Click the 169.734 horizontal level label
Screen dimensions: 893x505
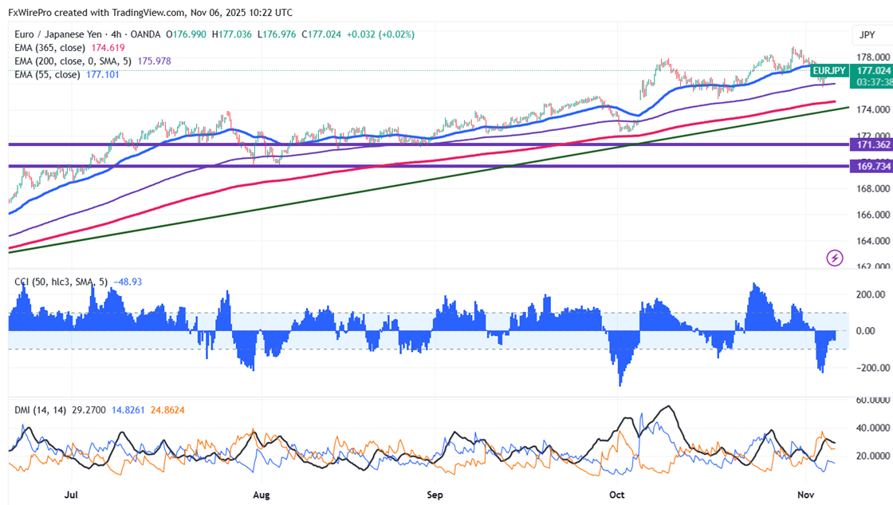pyautogui.click(x=873, y=167)
